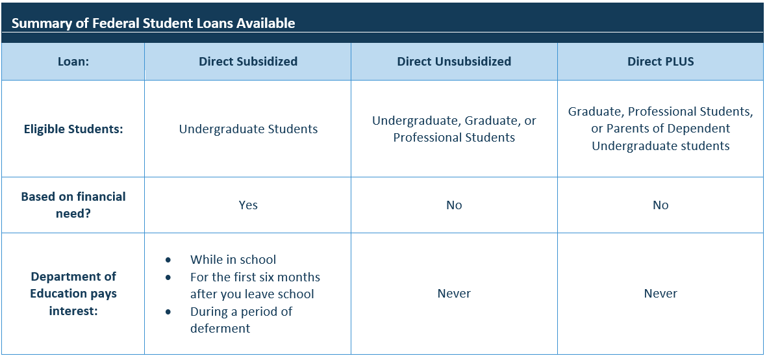767x358 pixels.
Task: Click the 'Summary of Federal Student Loans Available' title
Action: click(153, 23)
